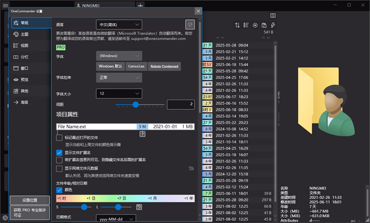Image resolution: width=370 pixels, height=223 pixels.
Task: Toggle hide extension when column visible checkbox
Action: coord(59,160)
